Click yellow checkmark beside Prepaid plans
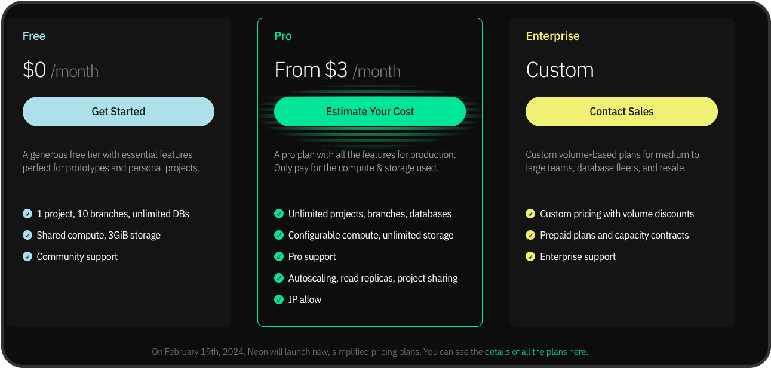The height and width of the screenshot is (368, 771). point(530,235)
